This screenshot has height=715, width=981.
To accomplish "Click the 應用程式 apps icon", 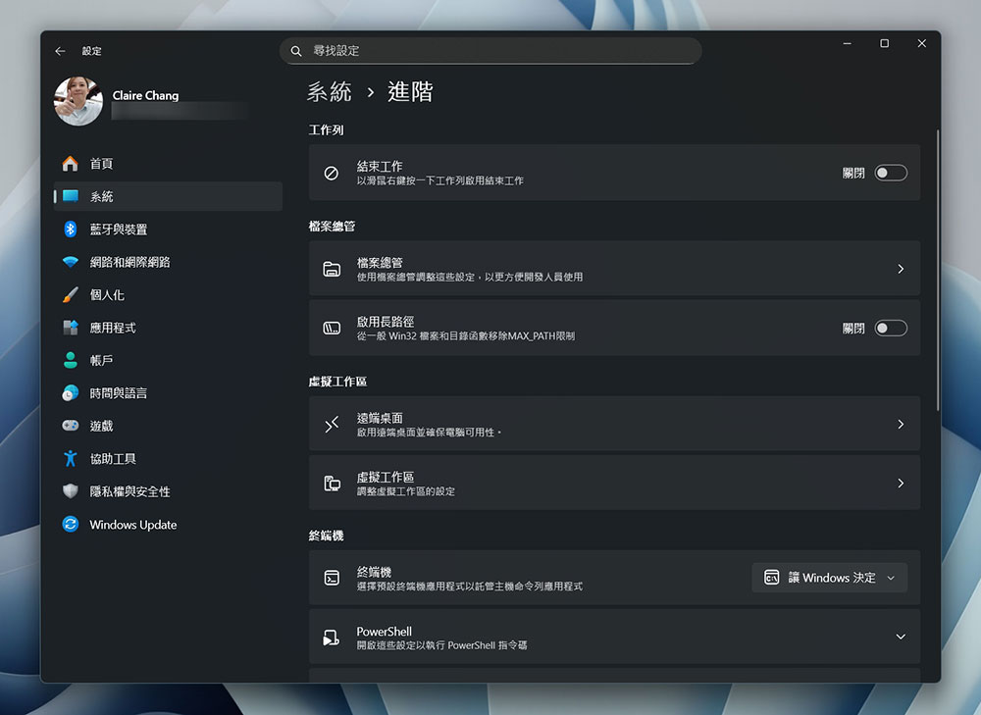I will click(70, 328).
